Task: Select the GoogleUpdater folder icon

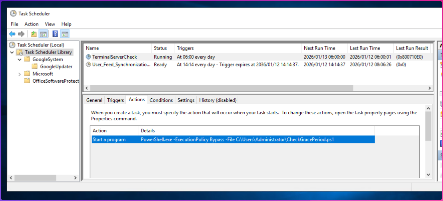Action: (35, 67)
